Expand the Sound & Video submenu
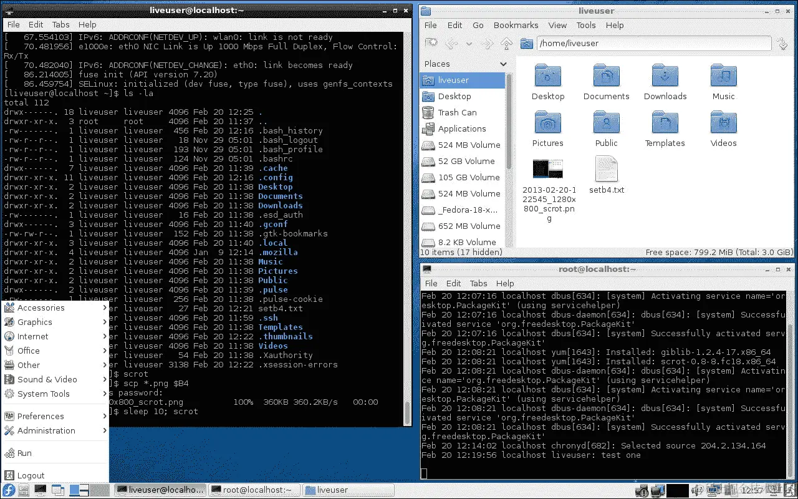The image size is (798, 499). (x=54, y=379)
